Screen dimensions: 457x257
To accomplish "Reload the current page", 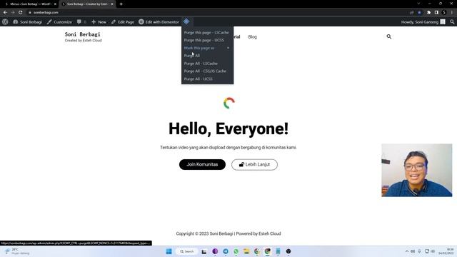I will click(x=21, y=13).
